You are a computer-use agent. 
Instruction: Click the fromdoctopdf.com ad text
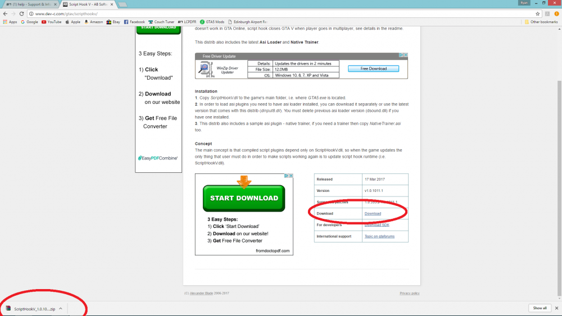point(273,250)
